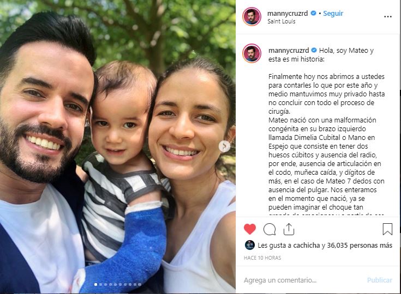Click Seguir to follow mannycruzrd

tap(333, 13)
